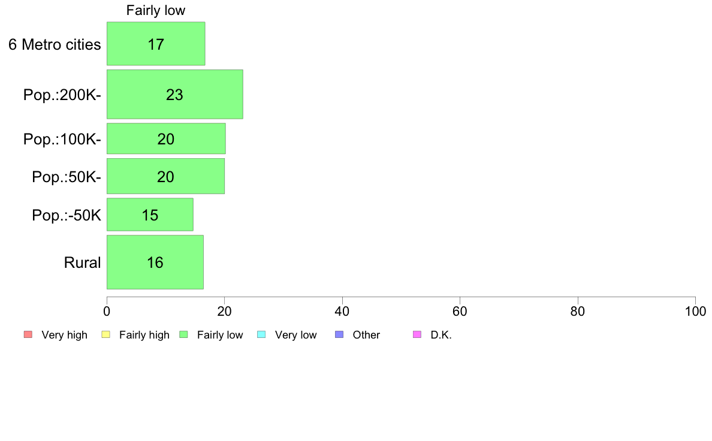This screenshot has height=441, width=712.
Task: Click the Very high legend text
Action: 65,335
